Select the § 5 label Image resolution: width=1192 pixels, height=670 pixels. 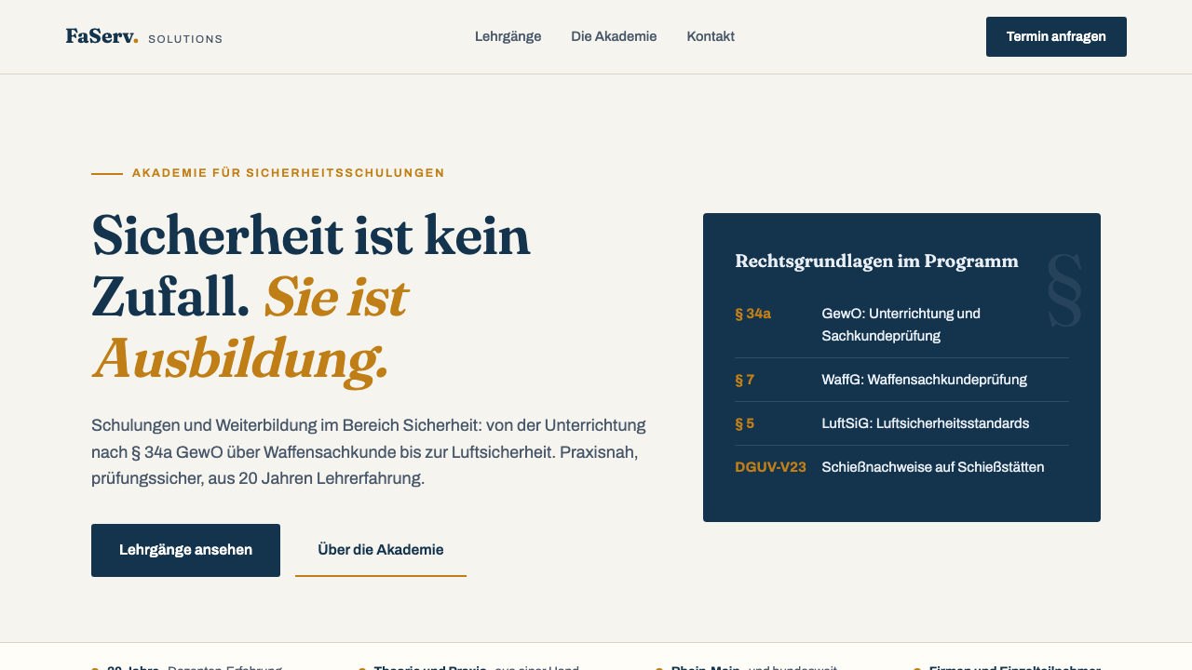tap(744, 423)
